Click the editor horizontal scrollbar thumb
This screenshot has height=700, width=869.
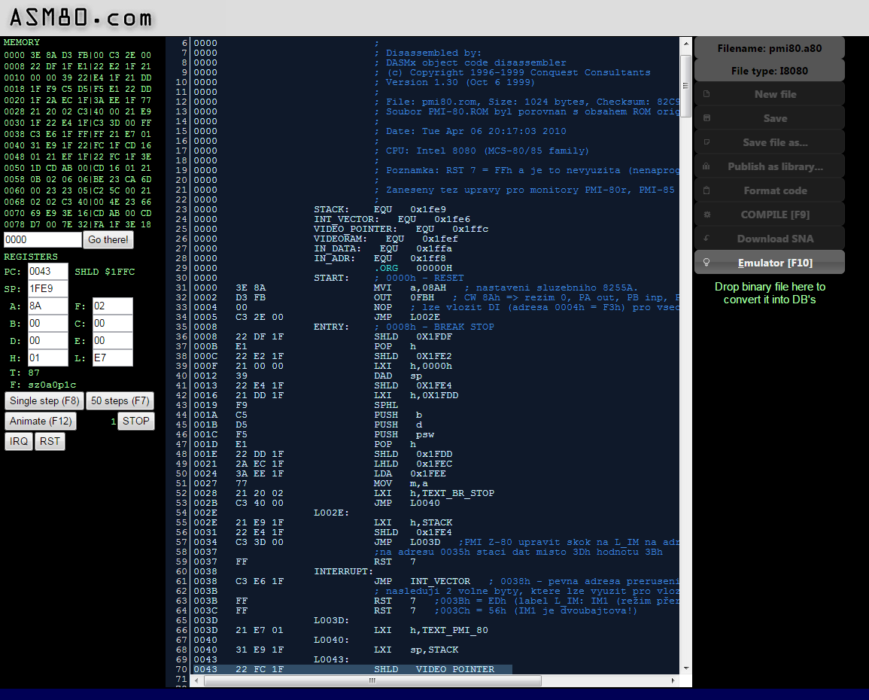(372, 680)
